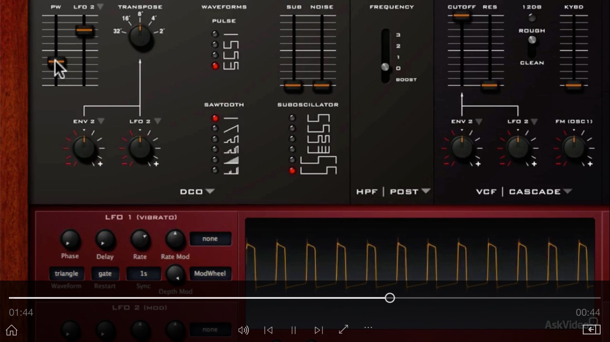Open the HPF POST dropdown arrow
The height and width of the screenshot is (342, 610).
[426, 191]
